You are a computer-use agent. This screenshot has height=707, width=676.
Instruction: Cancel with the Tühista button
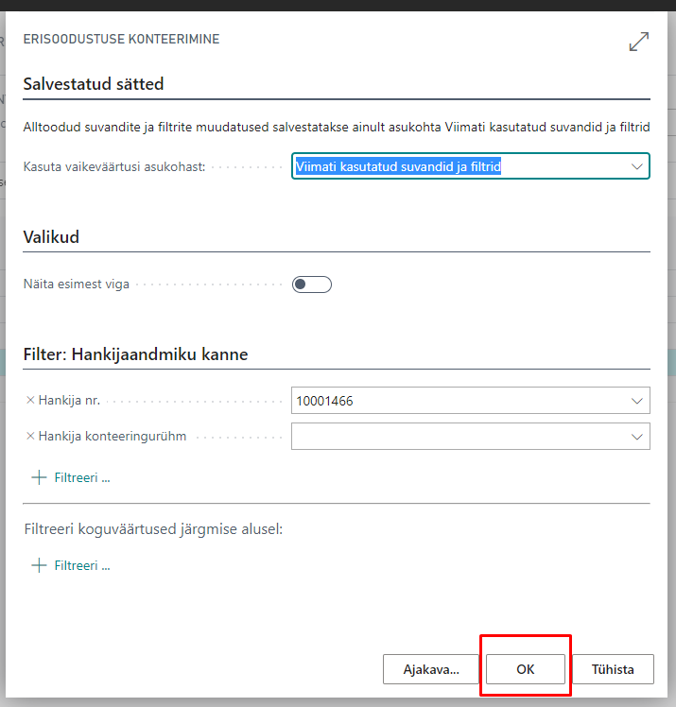click(x=613, y=669)
